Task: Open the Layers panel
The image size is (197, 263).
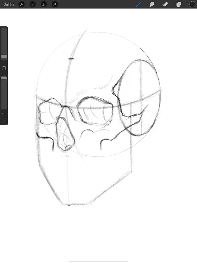Action: (179, 4)
